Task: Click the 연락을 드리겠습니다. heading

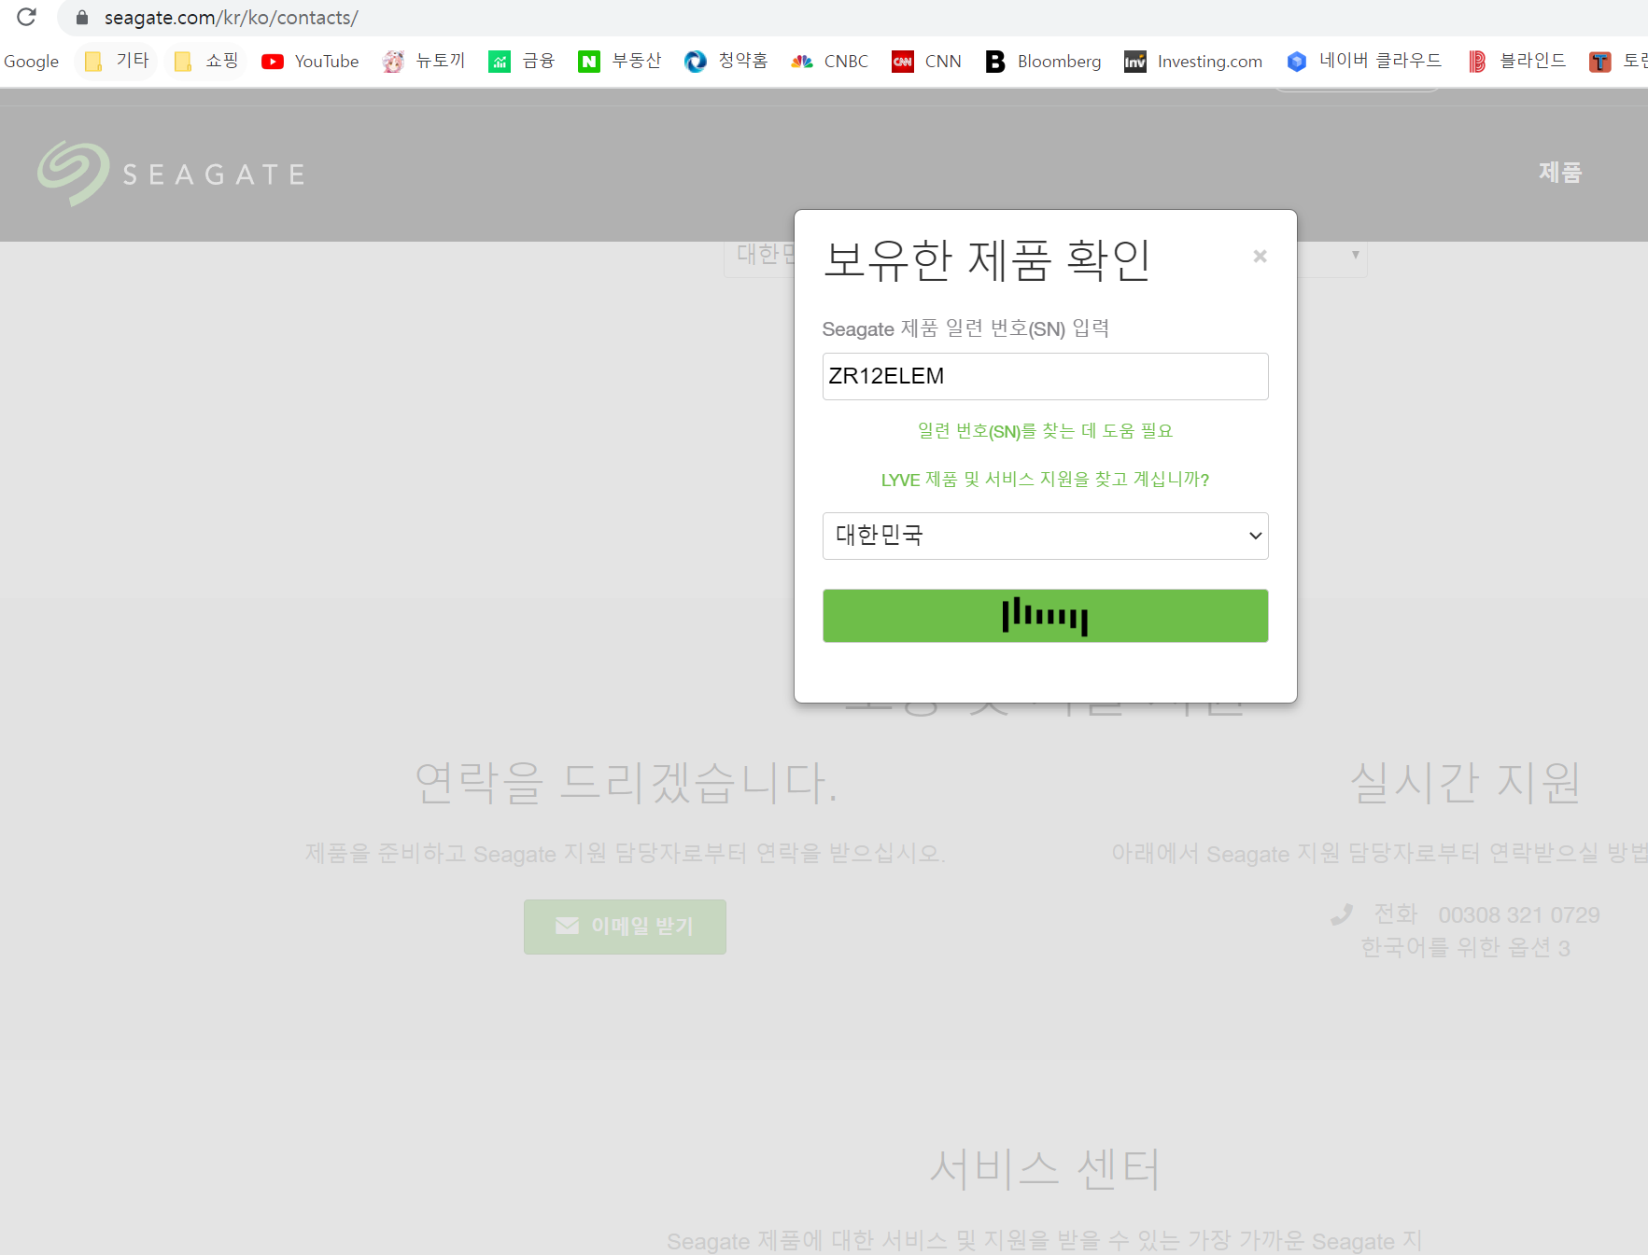Action: [626, 782]
